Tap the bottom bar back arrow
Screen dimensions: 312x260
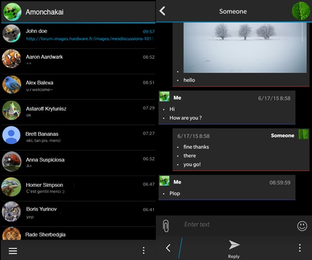pos(168,248)
